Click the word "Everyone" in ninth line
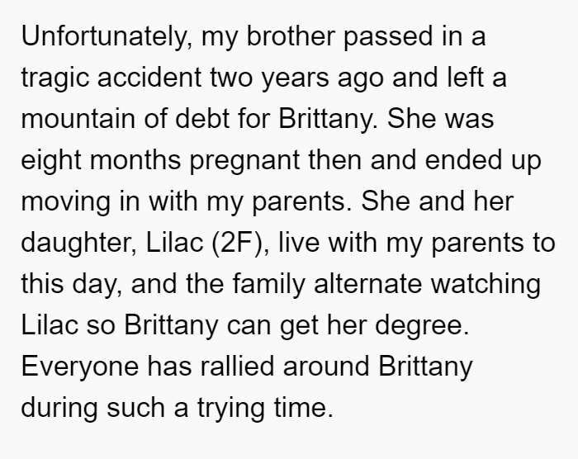This screenshot has height=459, width=578. [x=80, y=367]
